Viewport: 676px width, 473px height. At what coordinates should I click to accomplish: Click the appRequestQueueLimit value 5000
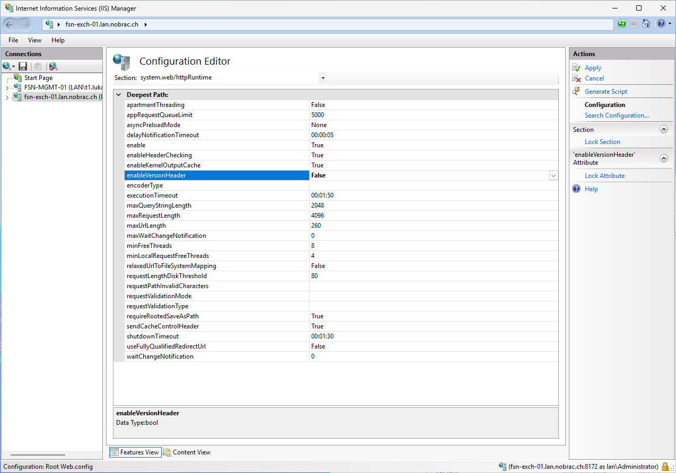tap(318, 115)
